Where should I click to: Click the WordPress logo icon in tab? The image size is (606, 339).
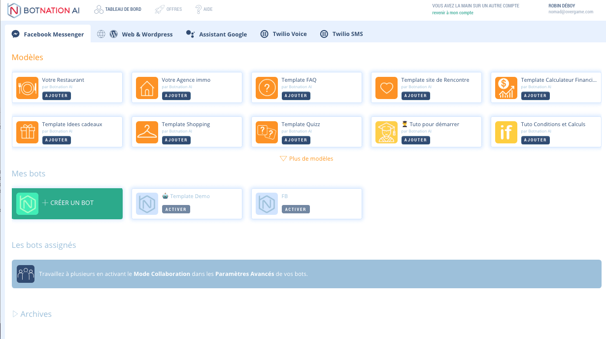(x=113, y=34)
